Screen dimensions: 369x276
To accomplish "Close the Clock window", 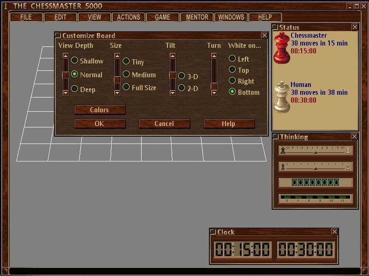I will click(x=334, y=232).
